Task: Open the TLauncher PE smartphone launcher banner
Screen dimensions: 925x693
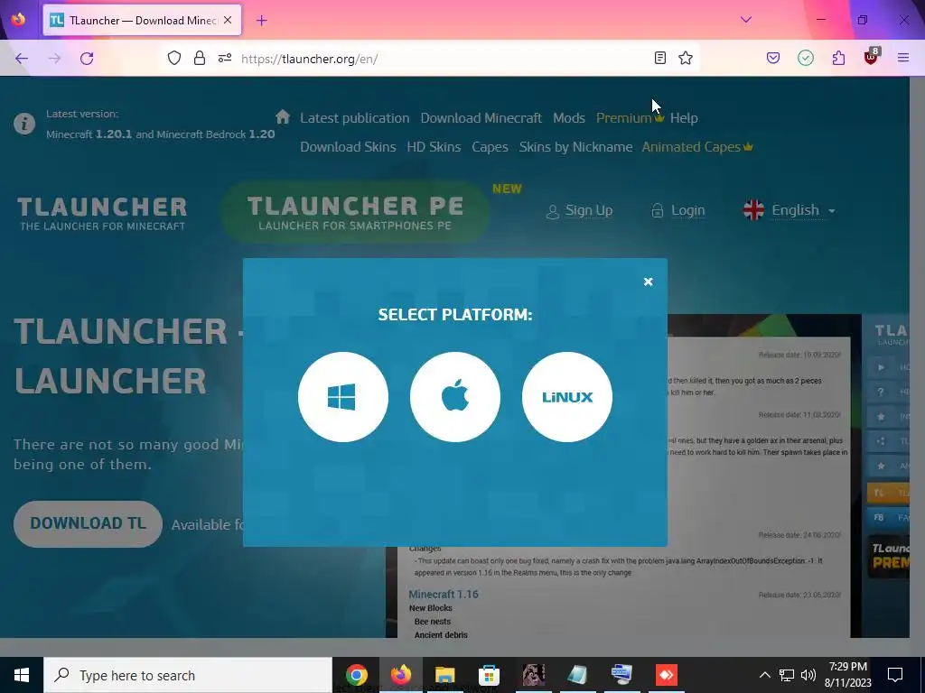Action: (x=355, y=212)
